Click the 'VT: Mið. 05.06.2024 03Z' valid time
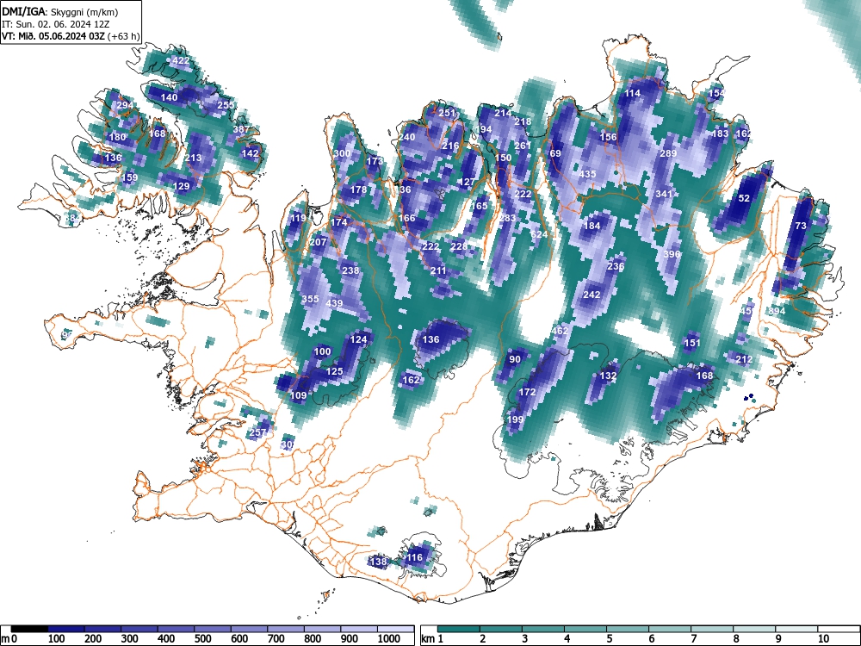 coord(53,36)
